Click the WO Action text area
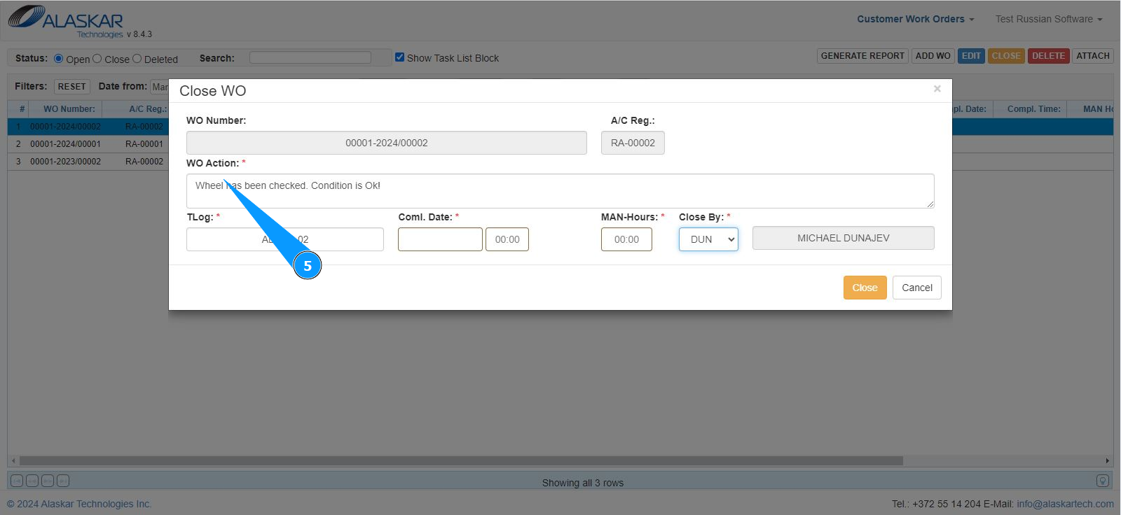Viewport: 1121px width, 515px height. 560,191
